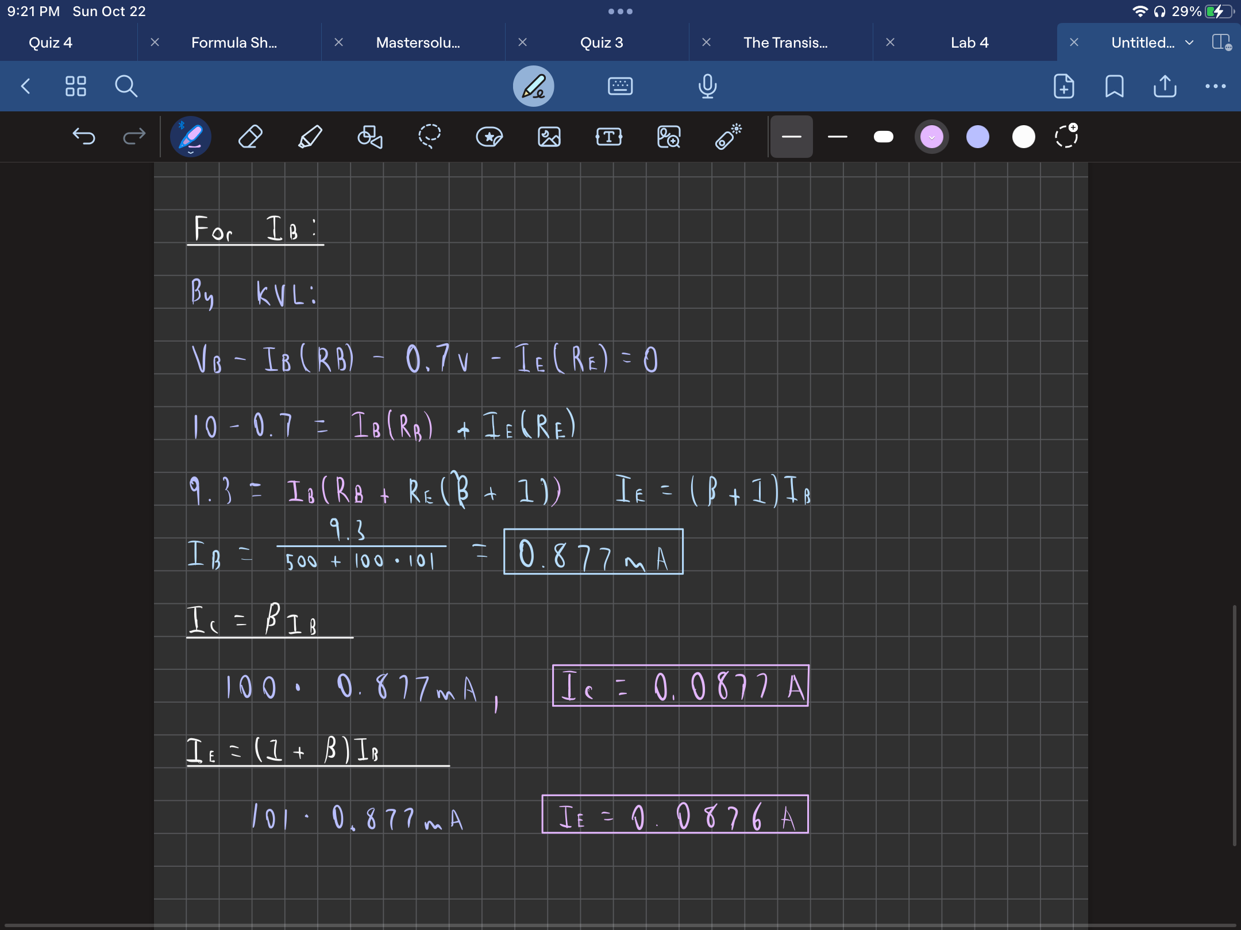
Task: Activate the Lasso selection tool
Action: [429, 137]
